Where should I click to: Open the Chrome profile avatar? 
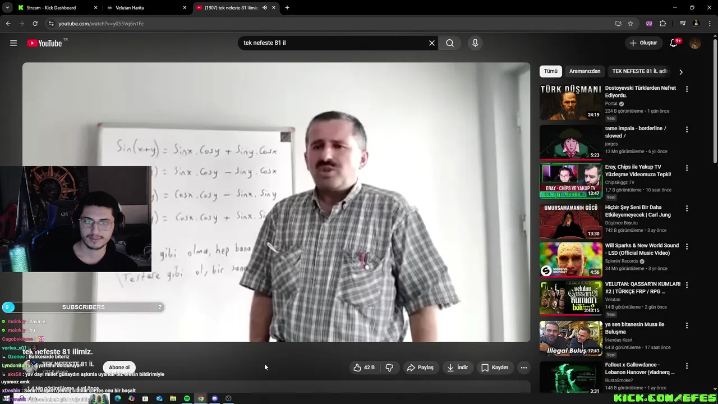click(696, 24)
